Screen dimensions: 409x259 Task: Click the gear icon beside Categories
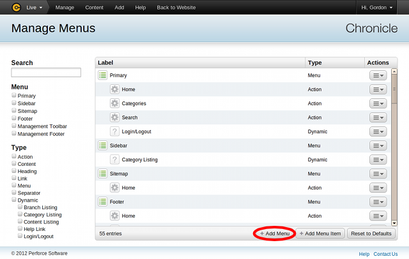tap(114, 103)
